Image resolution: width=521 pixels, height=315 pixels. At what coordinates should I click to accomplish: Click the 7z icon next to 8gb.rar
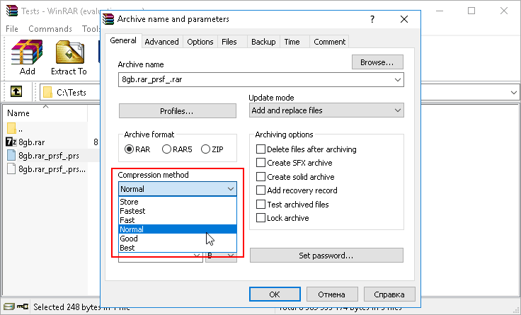[x=11, y=142]
